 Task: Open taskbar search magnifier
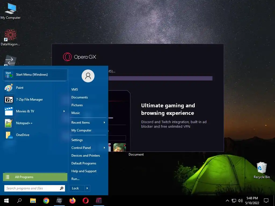[x=19, y=201]
